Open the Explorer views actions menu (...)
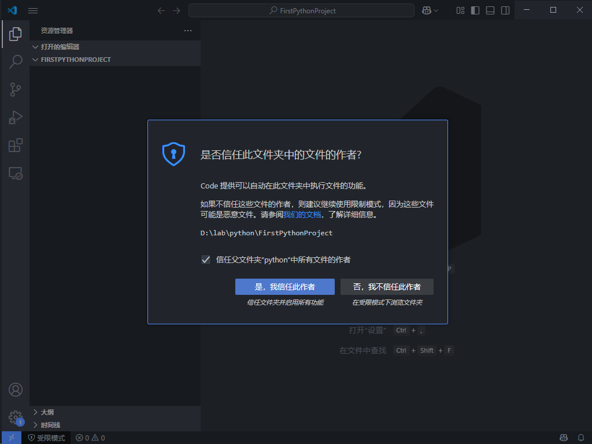Image resolution: width=592 pixels, height=444 pixels. tap(187, 30)
